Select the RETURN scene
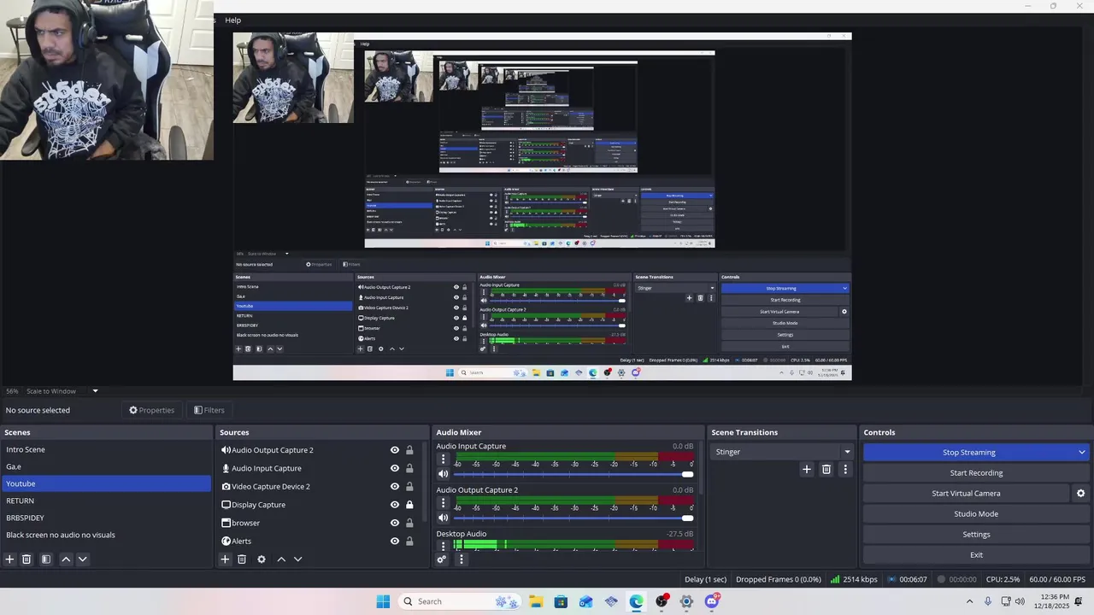 coord(105,501)
